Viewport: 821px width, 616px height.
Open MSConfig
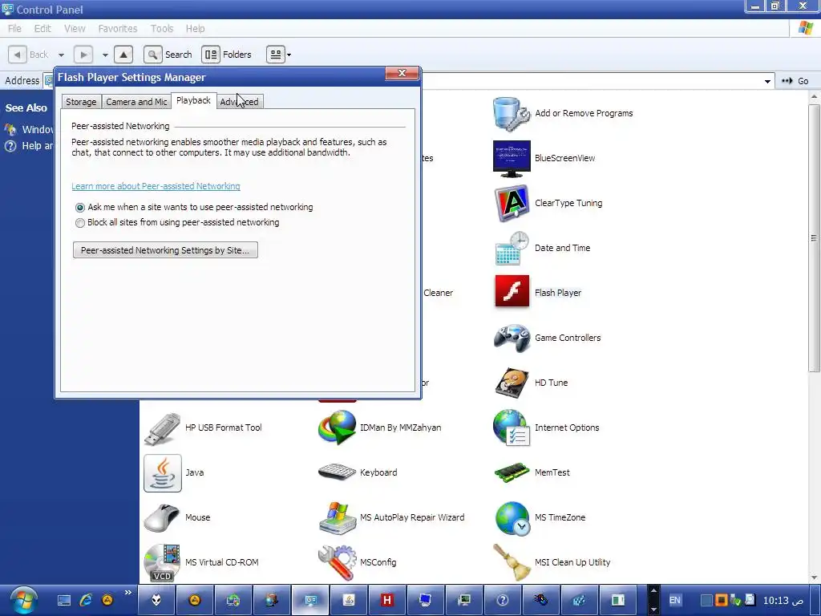(x=358, y=562)
